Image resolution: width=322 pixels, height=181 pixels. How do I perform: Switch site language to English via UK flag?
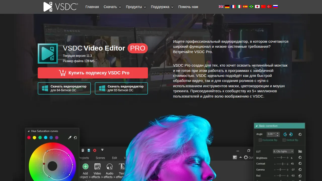coord(221,7)
